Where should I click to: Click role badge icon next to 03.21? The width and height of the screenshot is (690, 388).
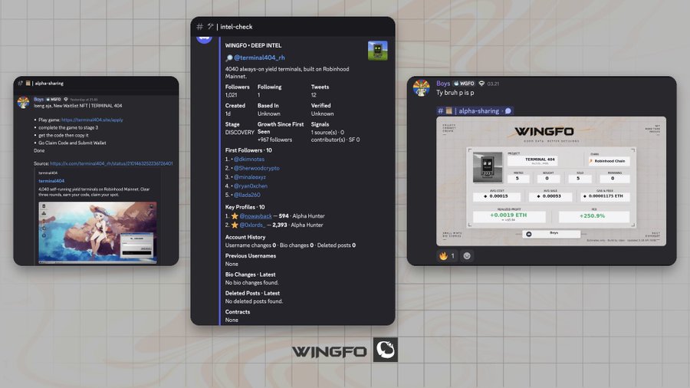[x=481, y=84]
